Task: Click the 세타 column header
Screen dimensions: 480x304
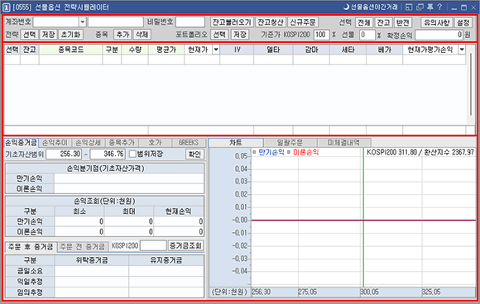Action: [x=348, y=50]
